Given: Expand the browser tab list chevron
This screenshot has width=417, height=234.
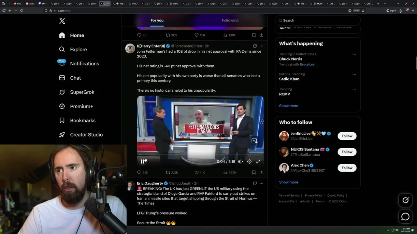Looking at the screenshot, I should 385,4.
